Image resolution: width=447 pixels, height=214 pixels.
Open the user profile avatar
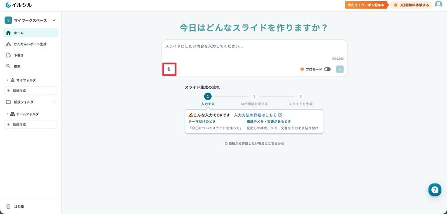pyautogui.click(x=438, y=4)
